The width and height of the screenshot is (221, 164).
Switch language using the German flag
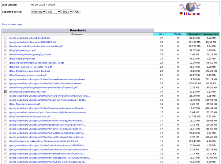[x=181, y=14]
